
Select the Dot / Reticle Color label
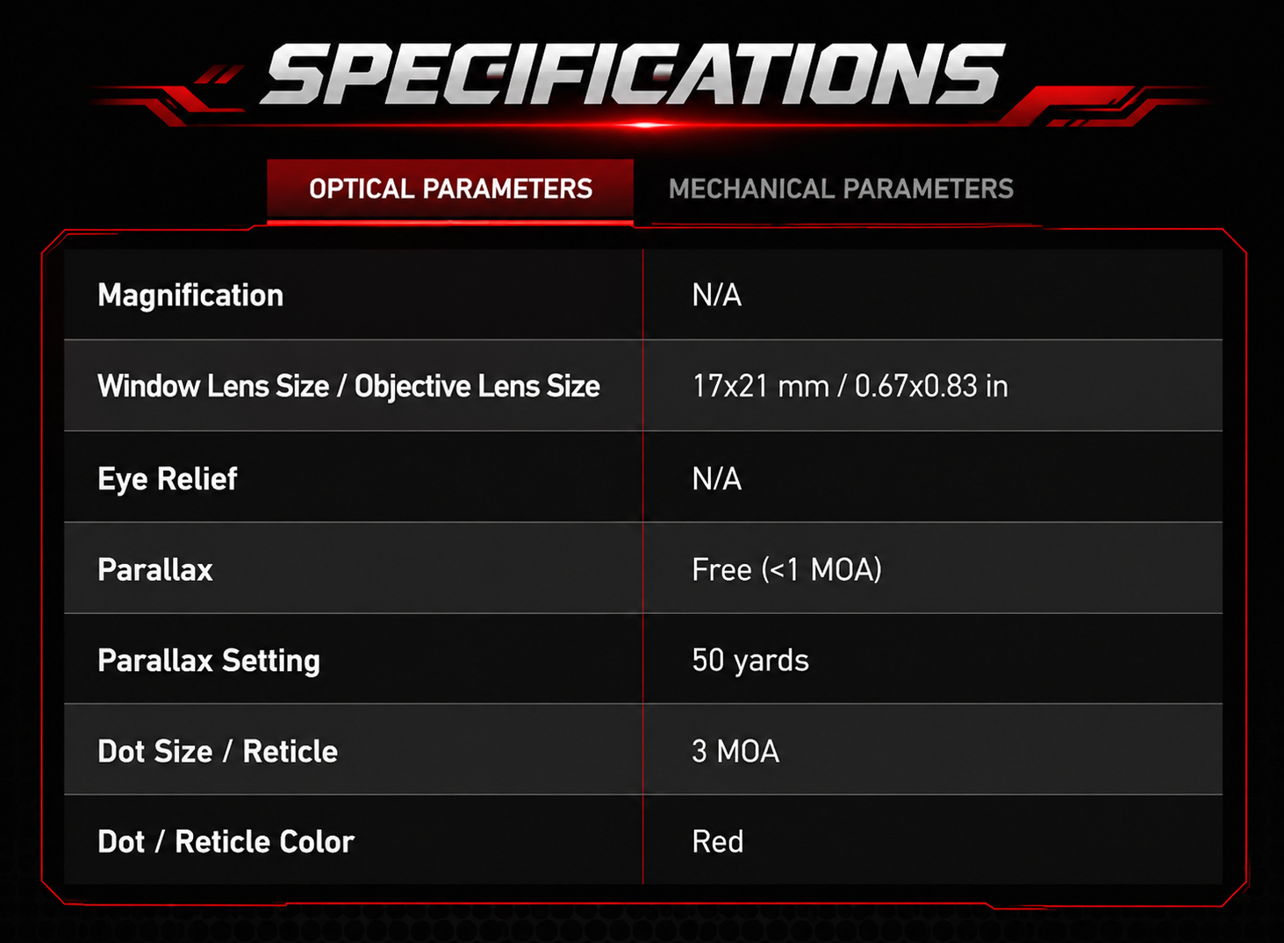click(x=226, y=842)
